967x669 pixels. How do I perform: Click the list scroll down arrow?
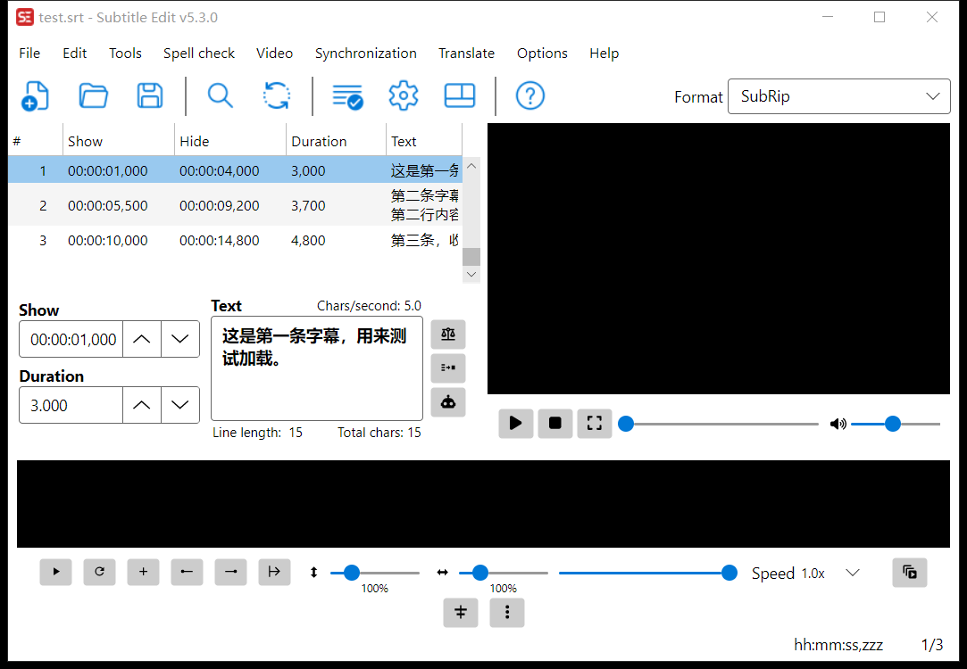(x=471, y=274)
